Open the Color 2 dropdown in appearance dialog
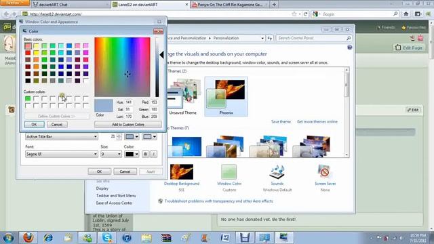Screen dimensions: 434x244 click(149, 137)
